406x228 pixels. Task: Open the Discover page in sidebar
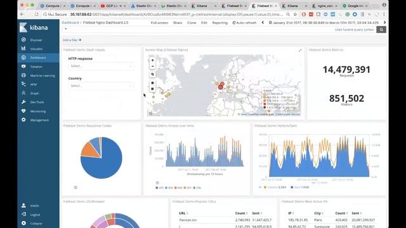[x=36, y=40]
